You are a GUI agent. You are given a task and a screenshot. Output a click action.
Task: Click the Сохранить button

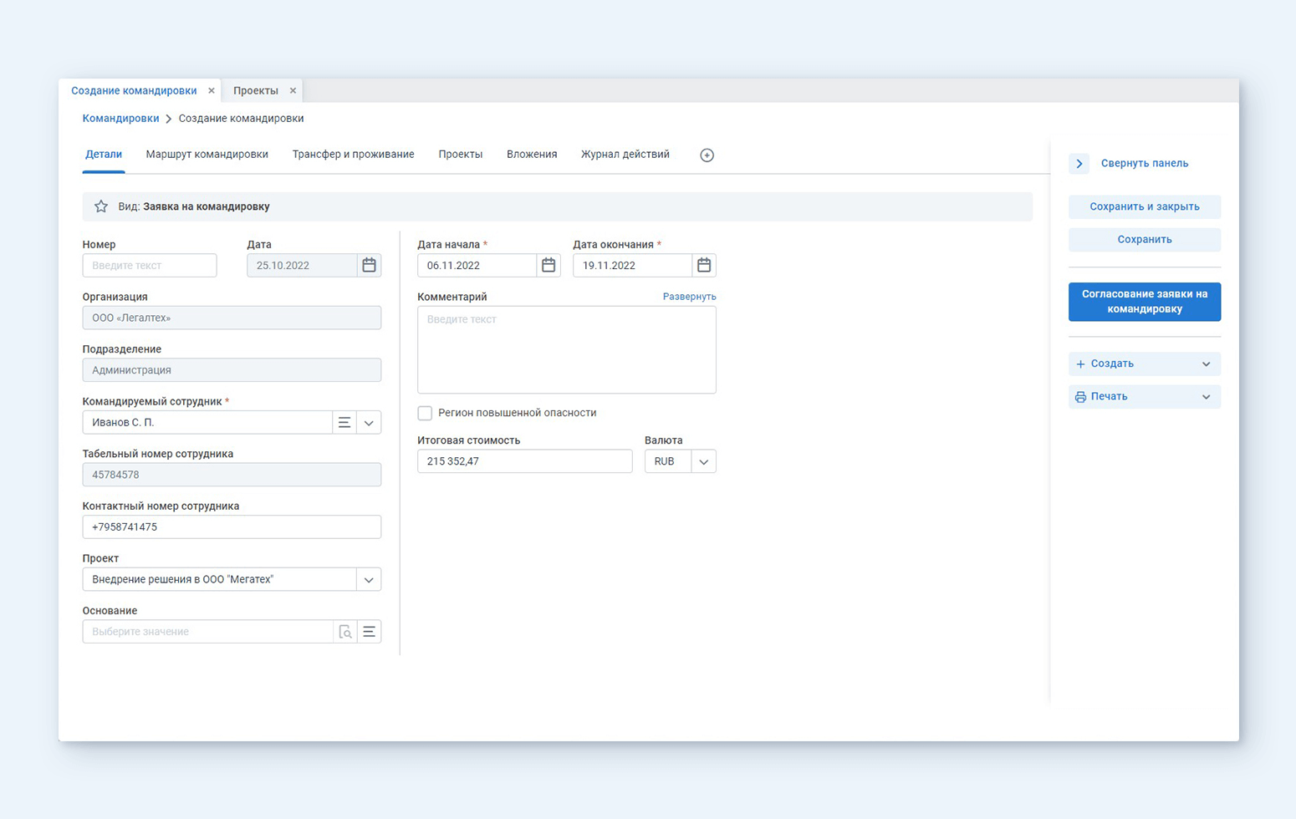(x=1145, y=239)
